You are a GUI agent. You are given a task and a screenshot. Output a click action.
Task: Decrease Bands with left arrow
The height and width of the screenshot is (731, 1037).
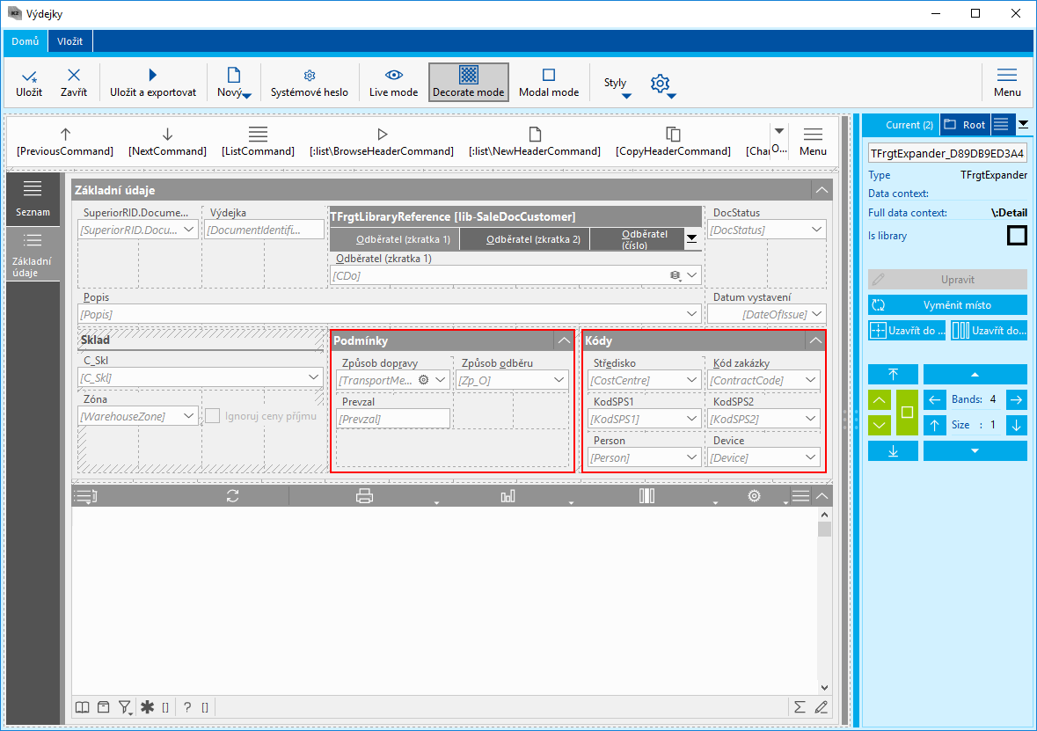pyautogui.click(x=934, y=399)
